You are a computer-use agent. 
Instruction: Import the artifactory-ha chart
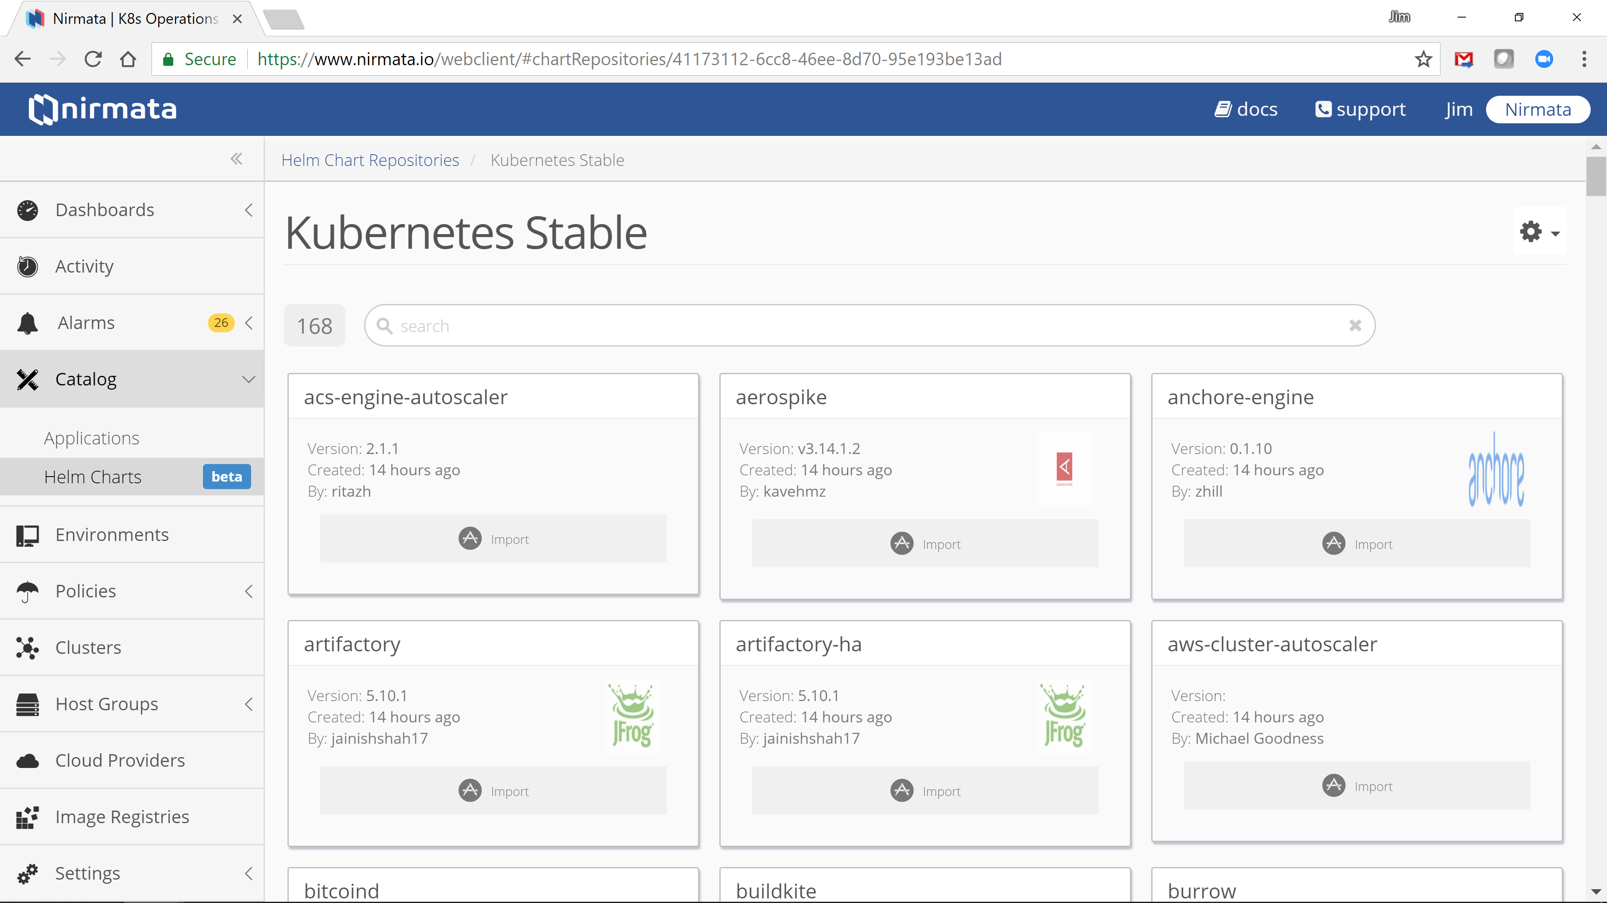[924, 791]
